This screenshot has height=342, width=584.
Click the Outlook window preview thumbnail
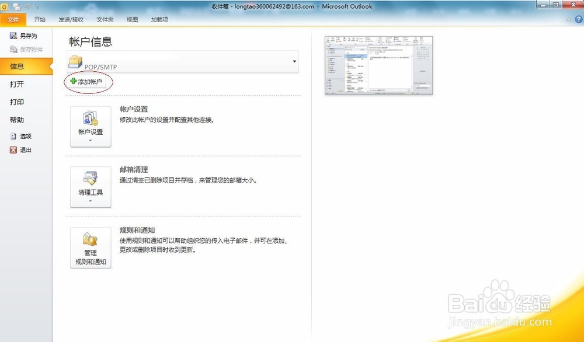click(379, 65)
